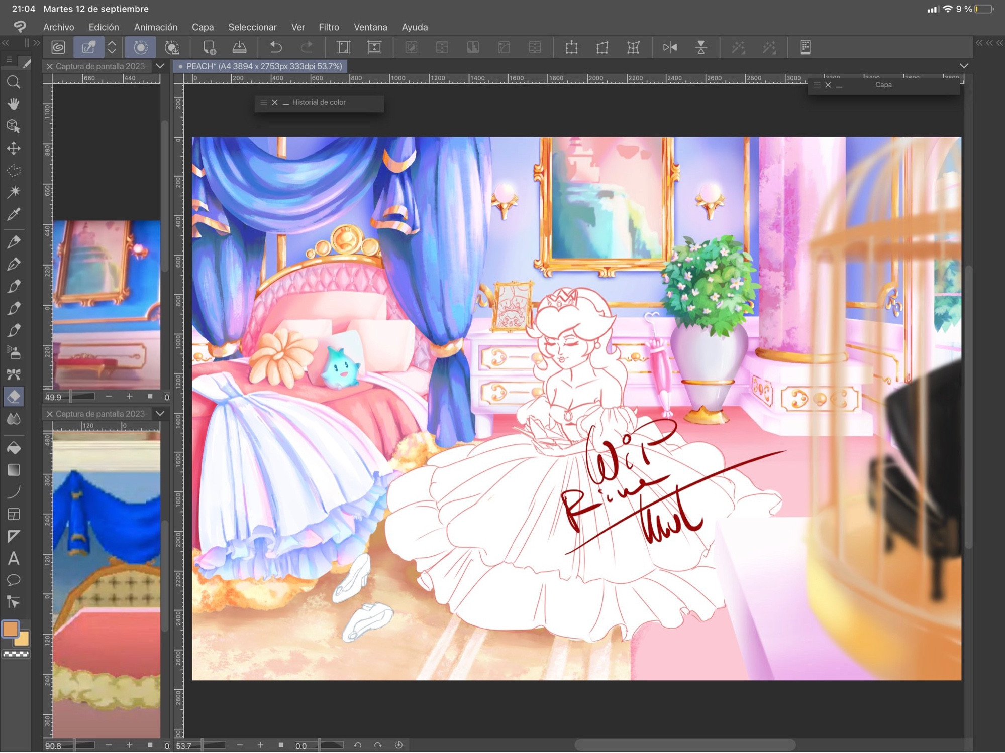Select the Gradient tool

[x=14, y=470]
